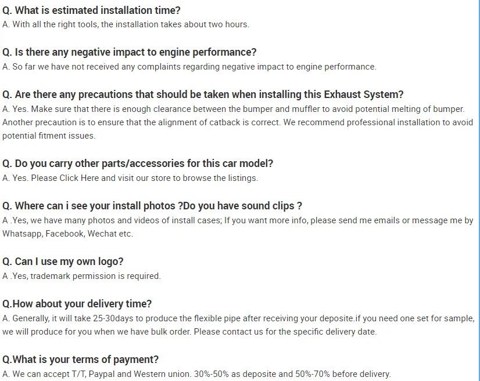Click the 25-30days flexible pipe production answer
The height and width of the screenshot is (381, 480).
pos(238,318)
